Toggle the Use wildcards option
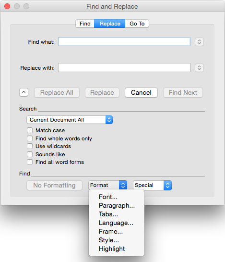This screenshot has width=225, height=262. pos(30,146)
